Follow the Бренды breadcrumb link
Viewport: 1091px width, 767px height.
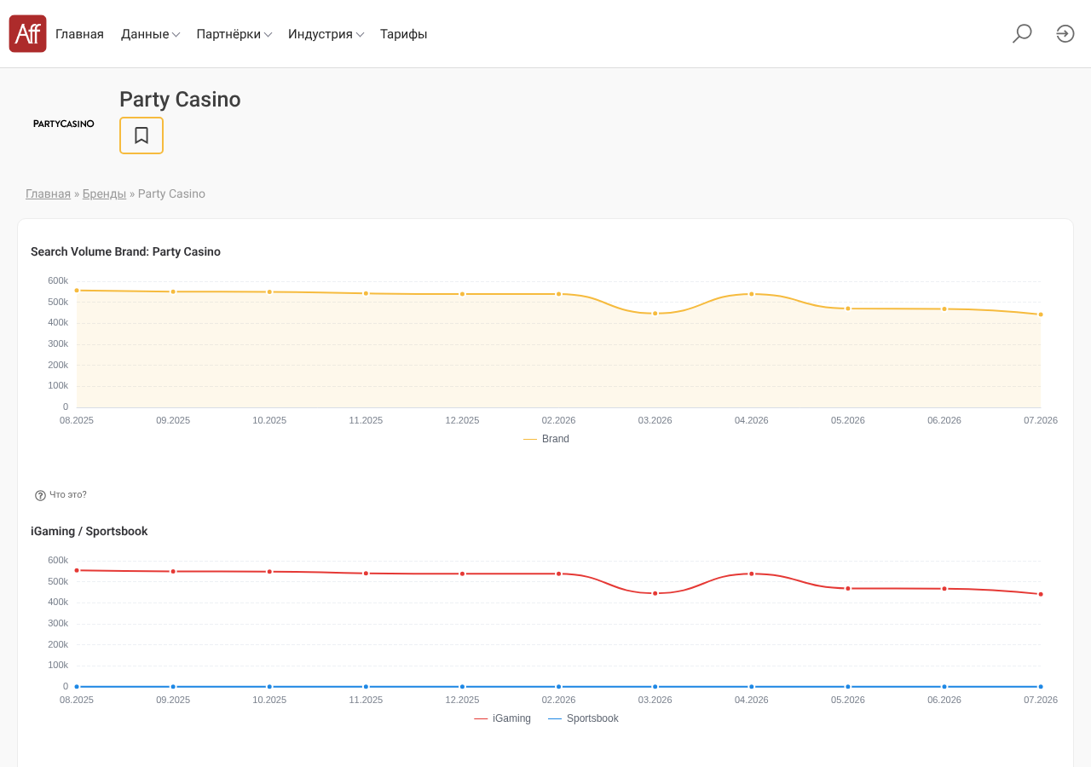[x=104, y=193]
